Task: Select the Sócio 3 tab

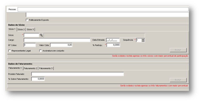Action: click(x=30, y=30)
